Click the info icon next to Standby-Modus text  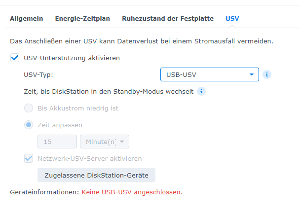point(201,91)
